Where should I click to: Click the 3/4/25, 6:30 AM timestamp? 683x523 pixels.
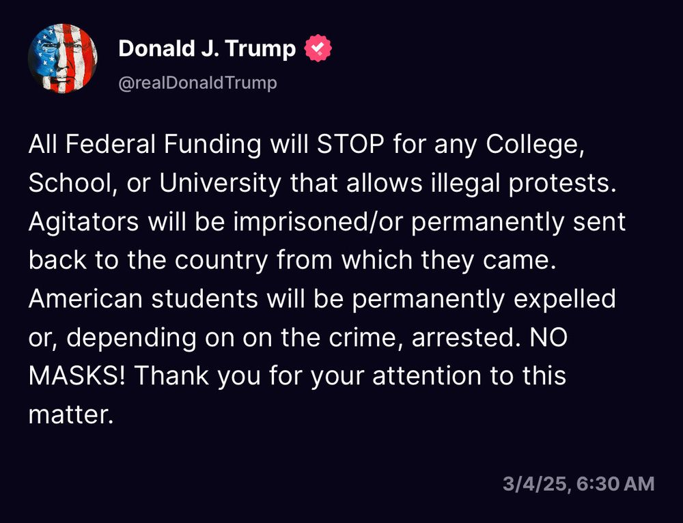click(579, 483)
